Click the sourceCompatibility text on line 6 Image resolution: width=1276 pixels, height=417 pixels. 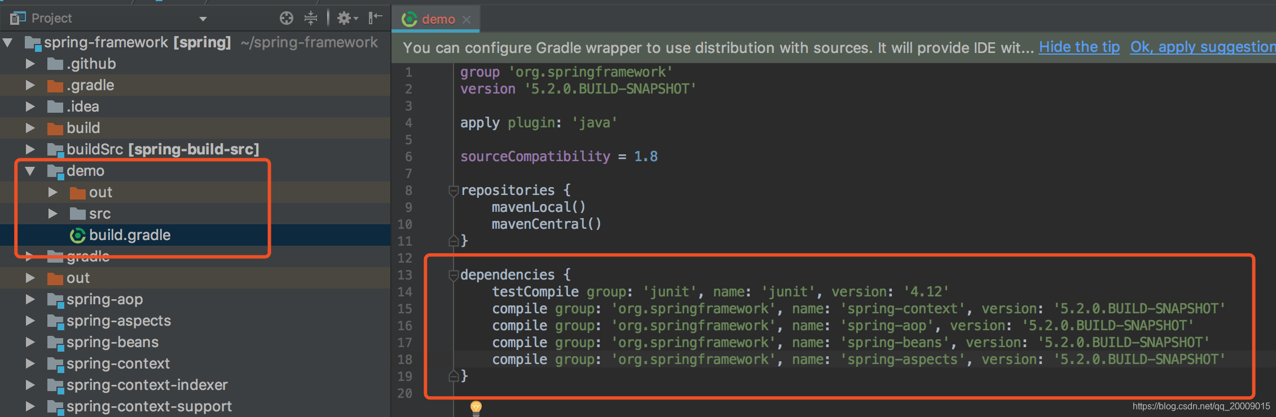pos(535,156)
